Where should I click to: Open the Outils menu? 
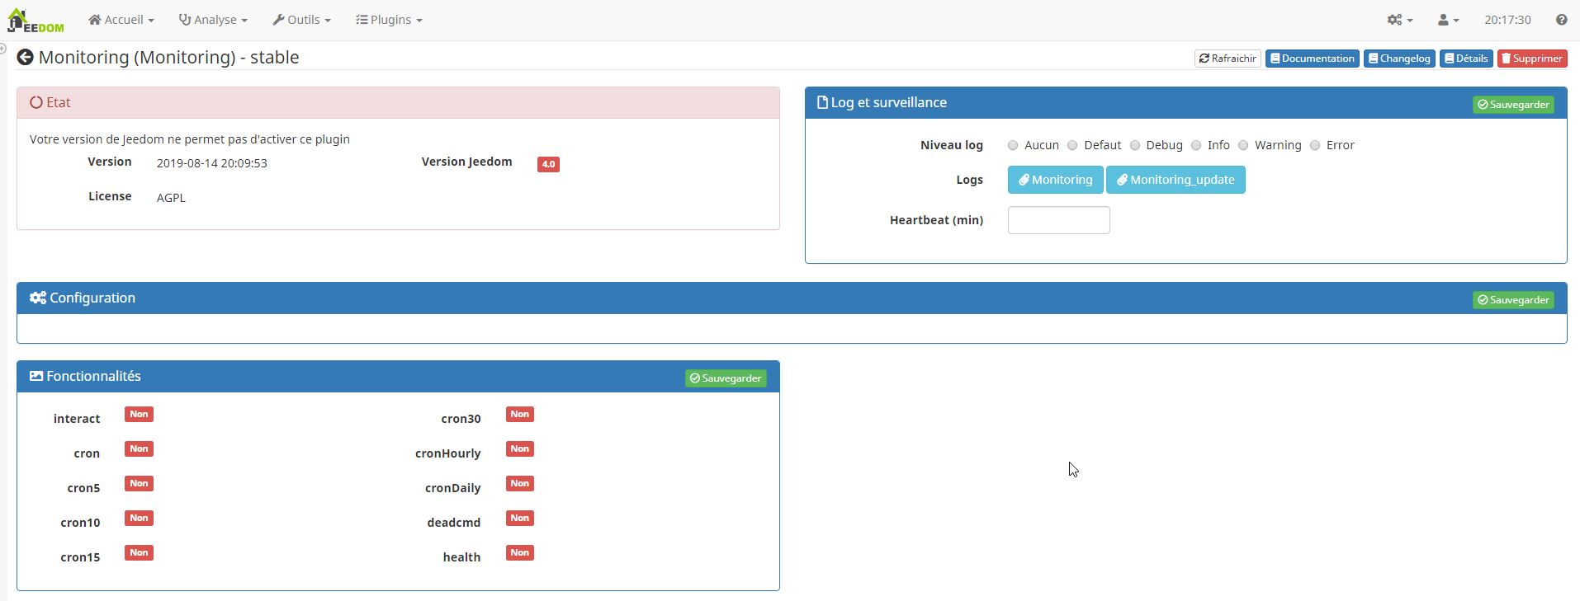(x=301, y=20)
